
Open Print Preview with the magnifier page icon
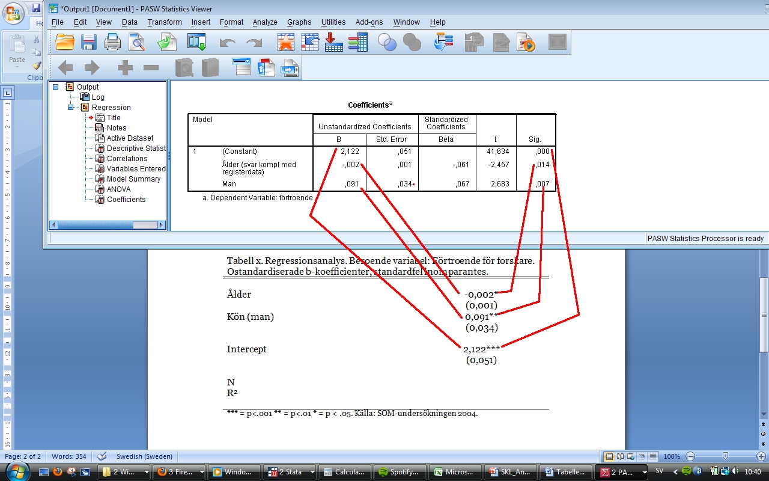(138, 43)
